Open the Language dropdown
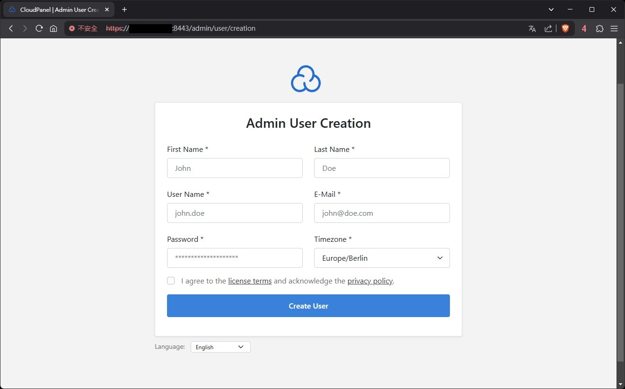This screenshot has height=389, width=625. [220, 347]
